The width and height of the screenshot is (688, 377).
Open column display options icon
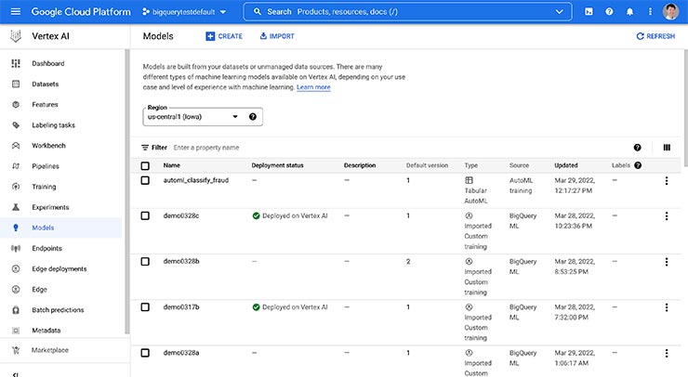click(667, 147)
